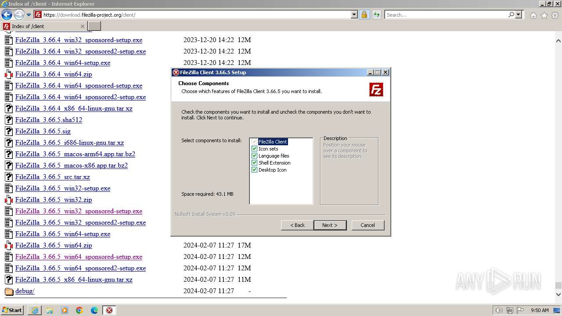Click binary icon beside FileZilla_3.66.4_win64-setup.exe
This screenshot has width=562, height=316.
9,63
